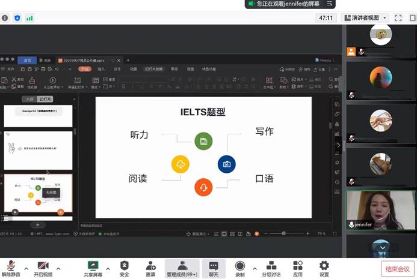Expand recording options arrow beside 录制

(255, 269)
